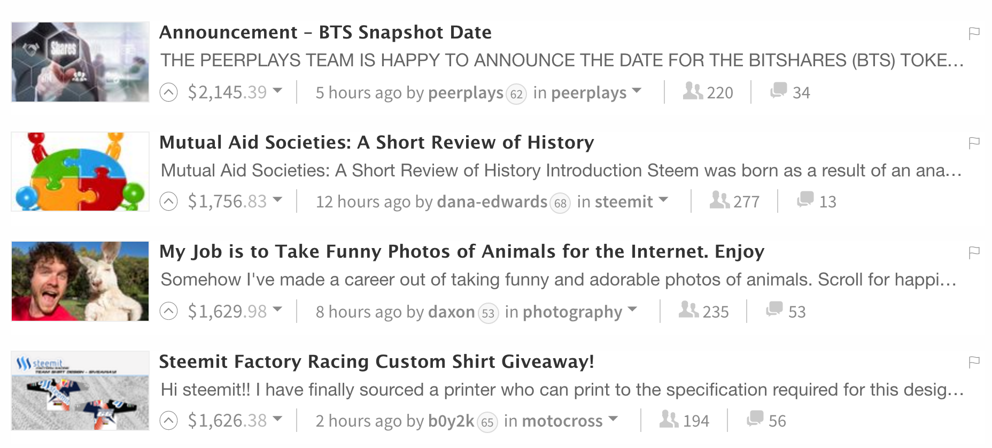This screenshot has height=448, width=992.
Task: Expand payout dropdown next to $1,629.98
Action: (x=277, y=310)
